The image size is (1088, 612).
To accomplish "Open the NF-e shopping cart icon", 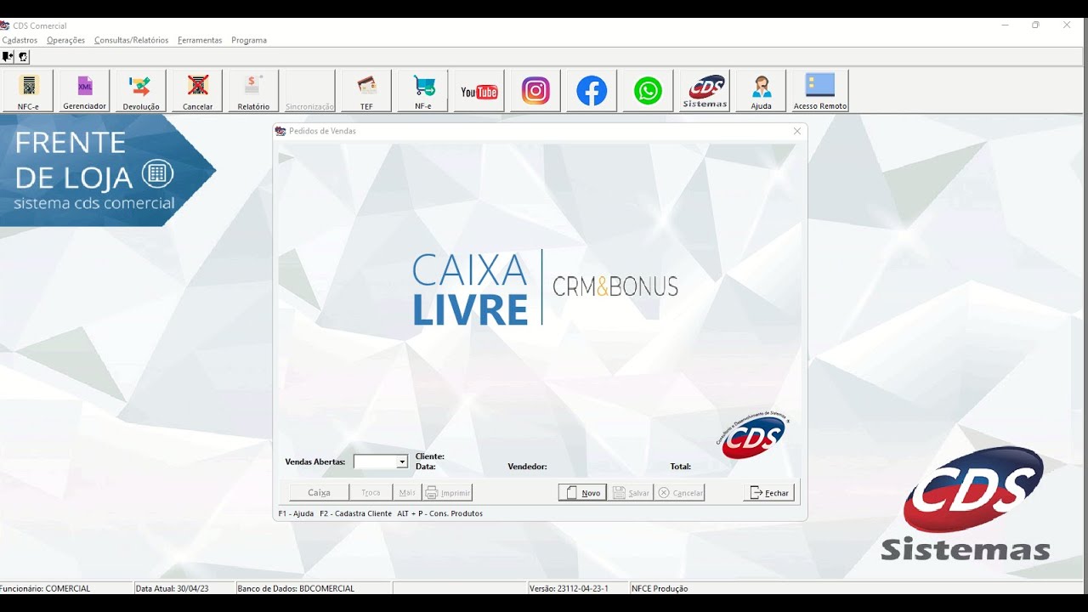I will click(x=422, y=91).
